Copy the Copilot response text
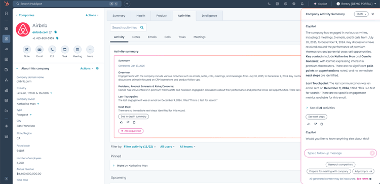This screenshot has width=380, height=184. click(x=322, y=124)
